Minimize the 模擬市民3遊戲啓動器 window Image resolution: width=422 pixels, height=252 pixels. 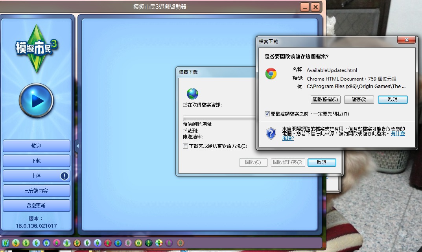click(x=305, y=7)
